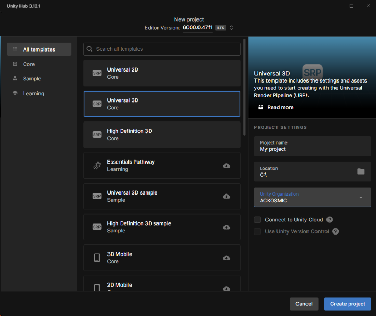
Task: Enable Use Unity Version Control checkbox
Action: 258,231
